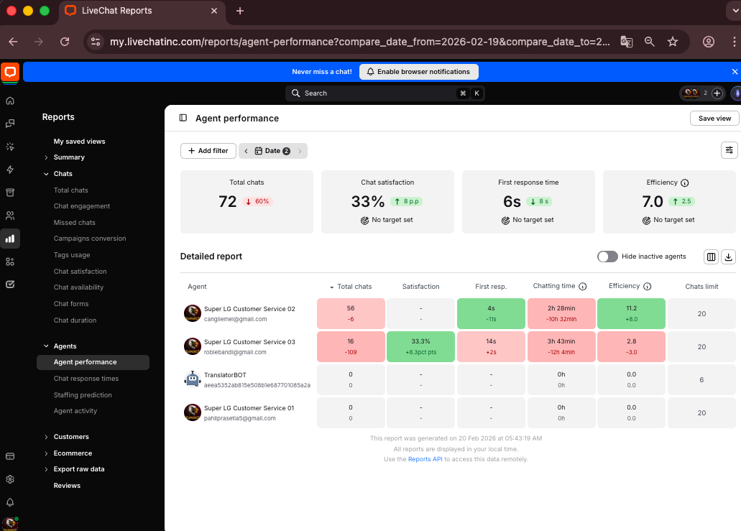741x531 pixels.
Task: Click Enable browser notifications button
Action: [x=418, y=72]
